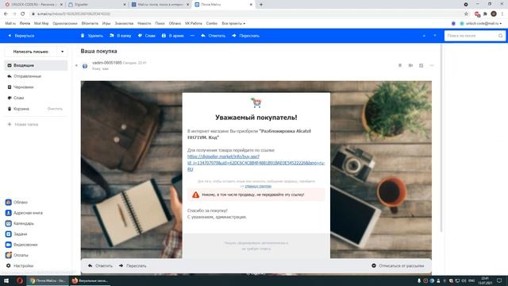Expand sender details arrow left of avatar
Image resolution: width=508 pixels, height=286 pixels.
pyautogui.click(x=76, y=66)
